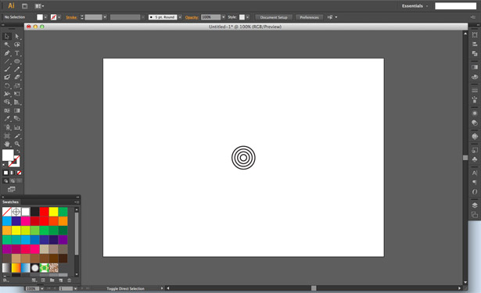Select the Shape Builder tool

7,102
